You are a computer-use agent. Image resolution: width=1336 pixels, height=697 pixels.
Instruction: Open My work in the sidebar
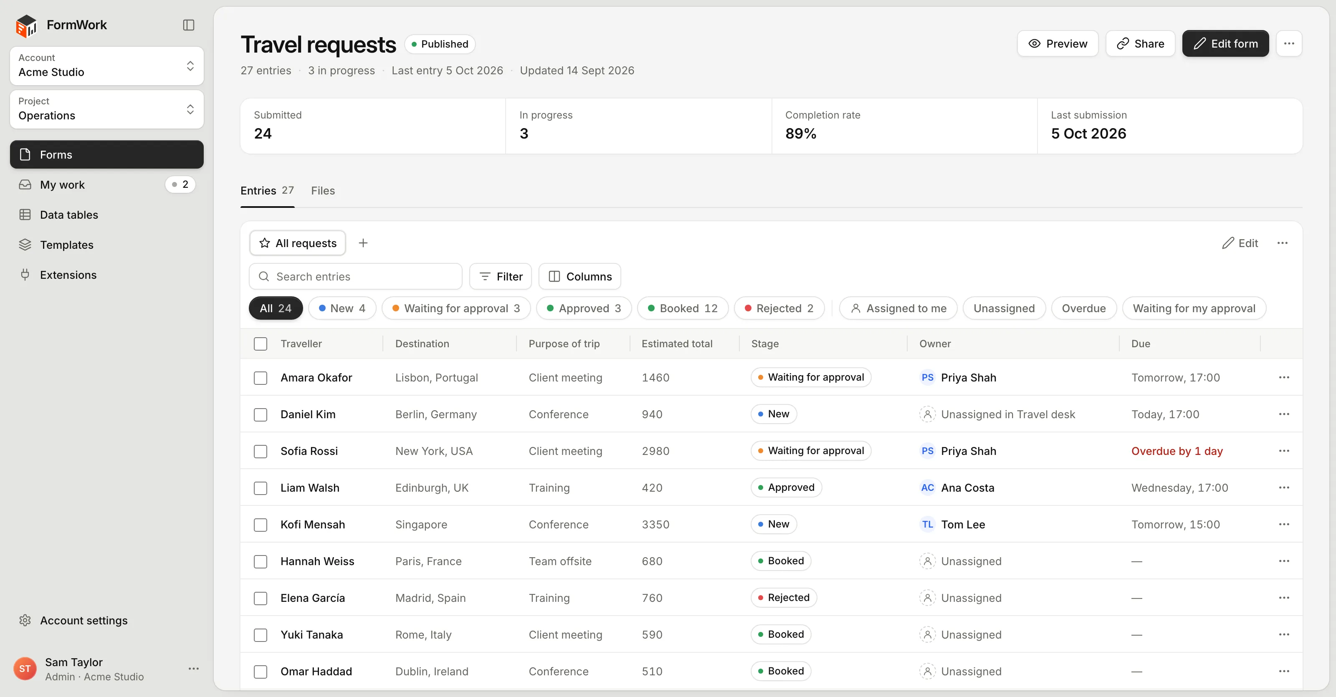(x=107, y=184)
